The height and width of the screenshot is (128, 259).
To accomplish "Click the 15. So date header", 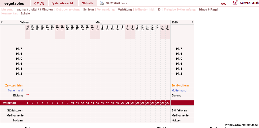I will 168,28.
